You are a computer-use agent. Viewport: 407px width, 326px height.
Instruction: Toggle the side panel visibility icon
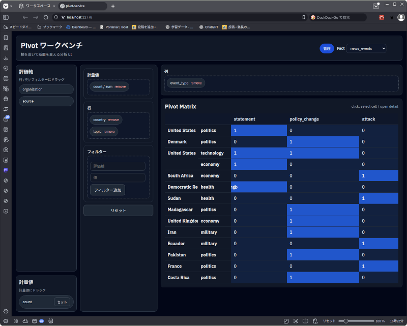pyautogui.click(x=6, y=321)
